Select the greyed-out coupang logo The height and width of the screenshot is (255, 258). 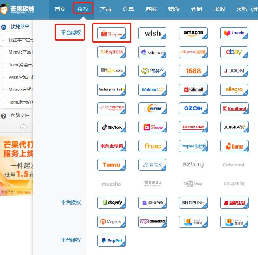(234, 183)
